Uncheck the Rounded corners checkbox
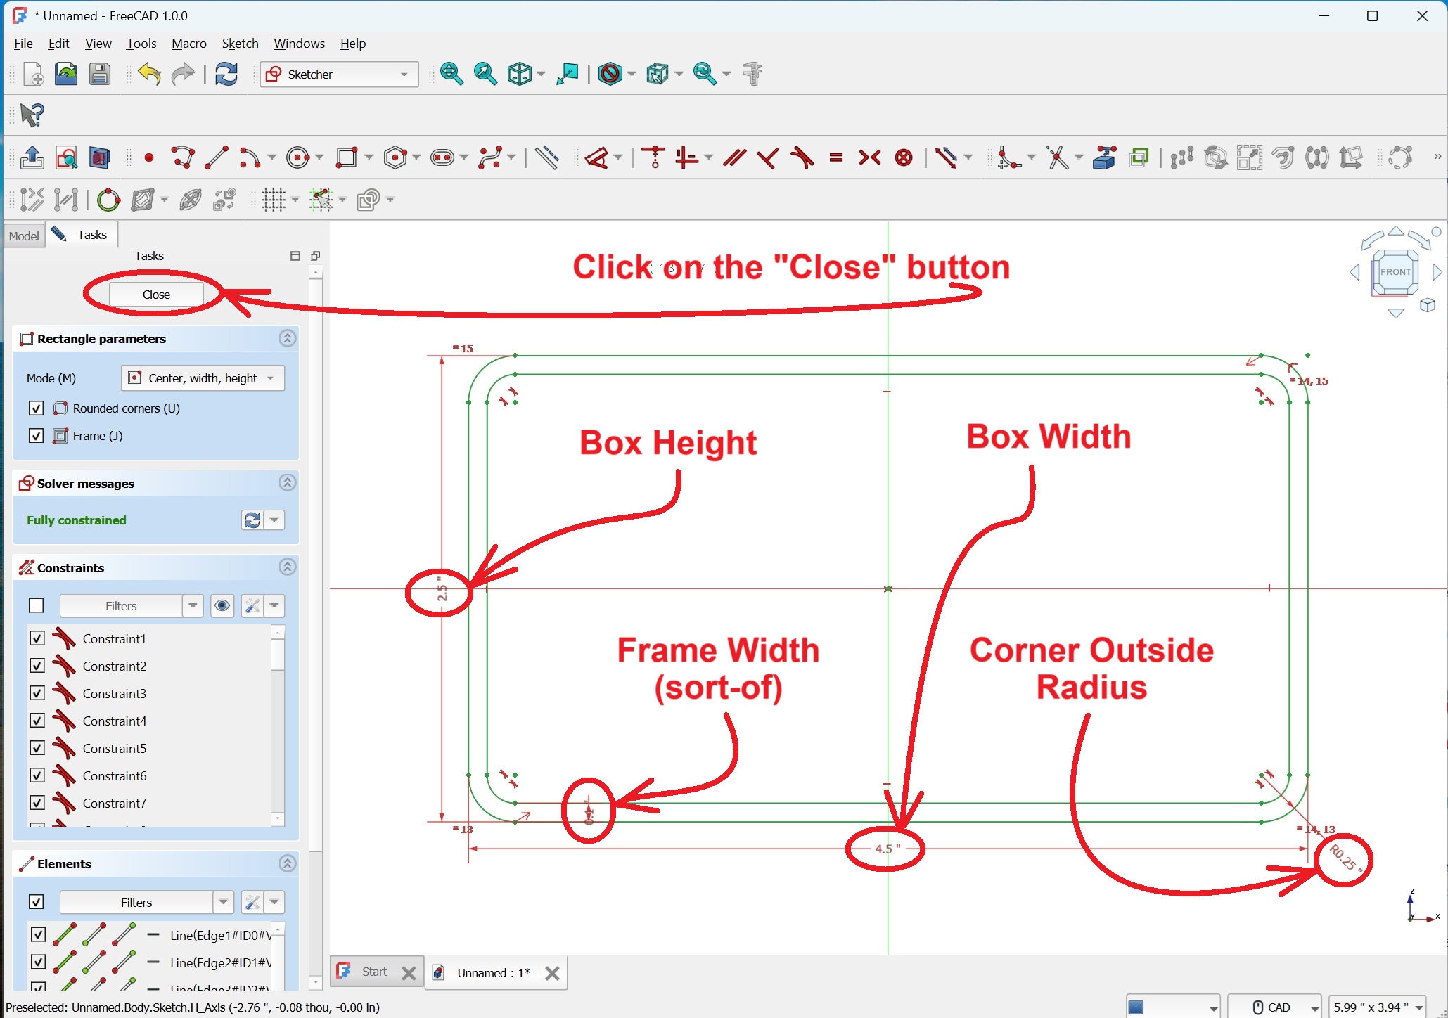The height and width of the screenshot is (1018, 1448). 37,408
